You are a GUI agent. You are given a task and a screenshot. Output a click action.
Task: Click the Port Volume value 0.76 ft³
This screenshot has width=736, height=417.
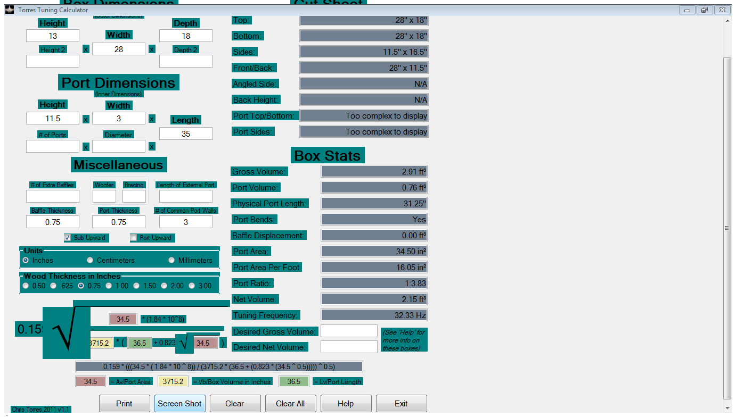tap(374, 187)
